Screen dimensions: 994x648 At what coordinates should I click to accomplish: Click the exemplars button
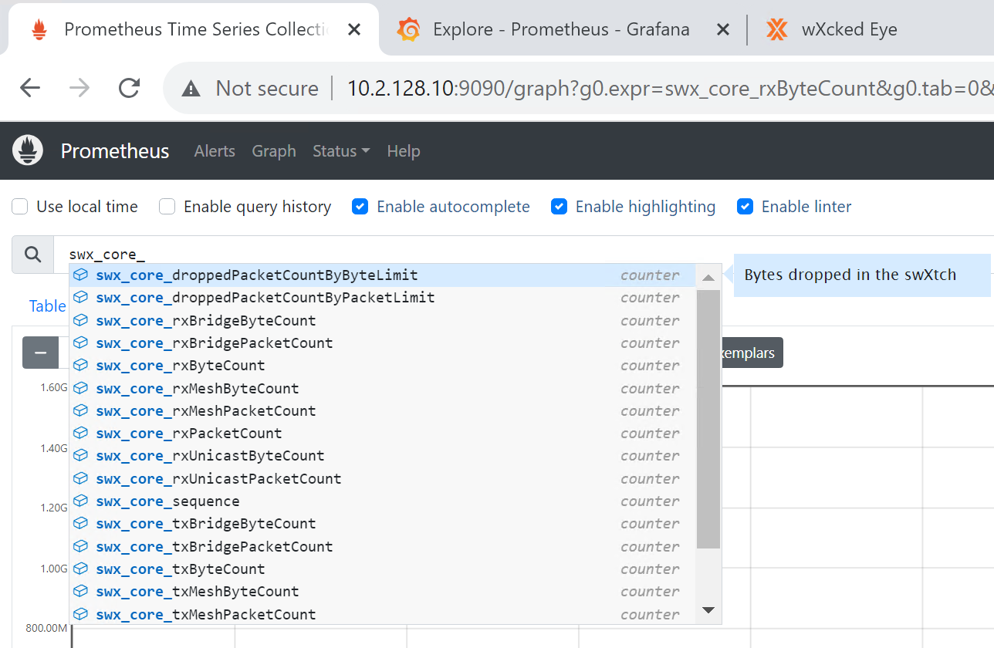[x=751, y=353]
